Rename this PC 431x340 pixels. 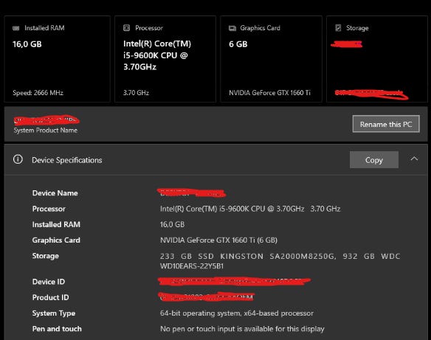(x=386, y=124)
